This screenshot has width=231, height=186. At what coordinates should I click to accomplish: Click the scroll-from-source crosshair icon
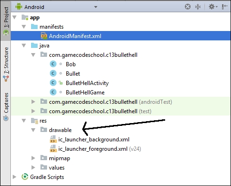point(188,7)
